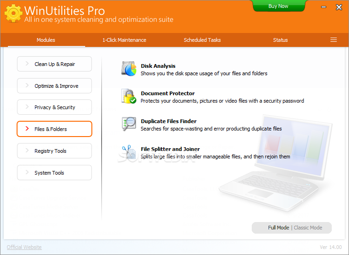Launch the Duplicate Files Finder title
Image resolution: width=349 pixels, height=255 pixels.
(x=168, y=121)
